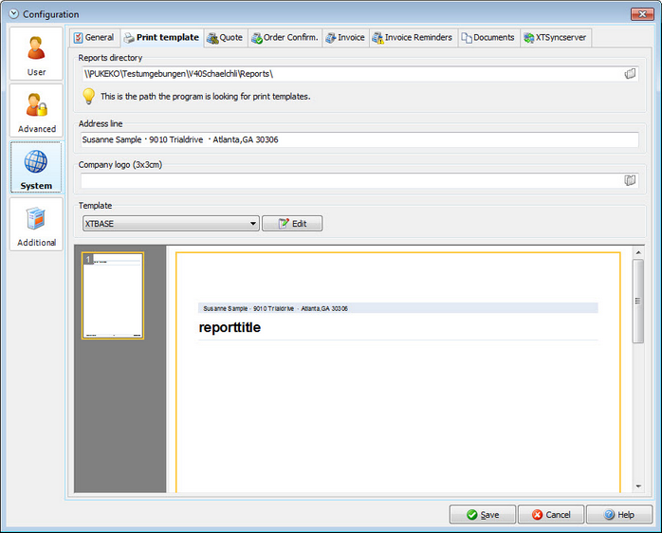Open the Additional settings section
662x533 pixels.
[36, 225]
